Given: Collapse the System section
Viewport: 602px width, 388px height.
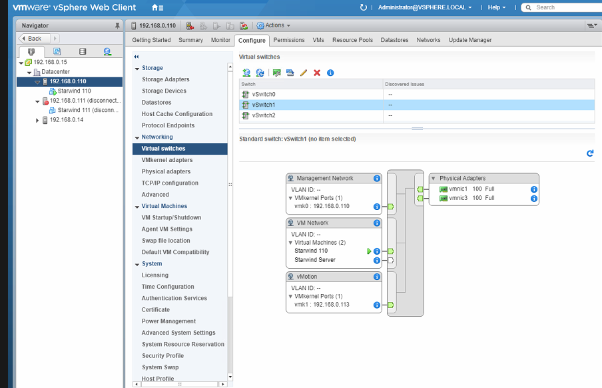Looking at the screenshot, I should 137,265.
